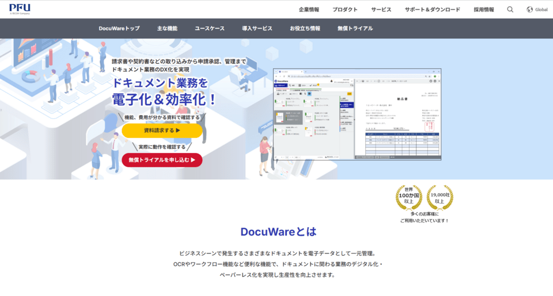Screen dimensions: 553x296
Task: Expand お役立ち情報 navigation item
Action: point(305,28)
